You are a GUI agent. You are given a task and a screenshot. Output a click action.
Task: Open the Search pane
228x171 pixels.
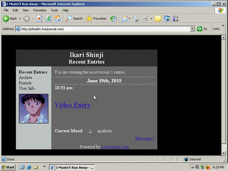point(74,19)
